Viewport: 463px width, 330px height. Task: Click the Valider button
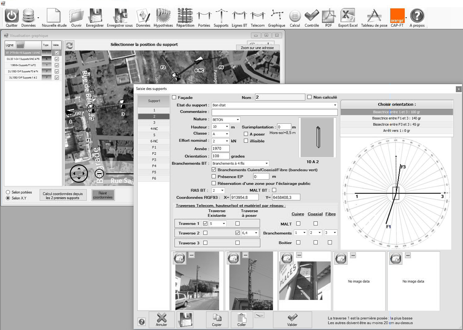[292, 320]
